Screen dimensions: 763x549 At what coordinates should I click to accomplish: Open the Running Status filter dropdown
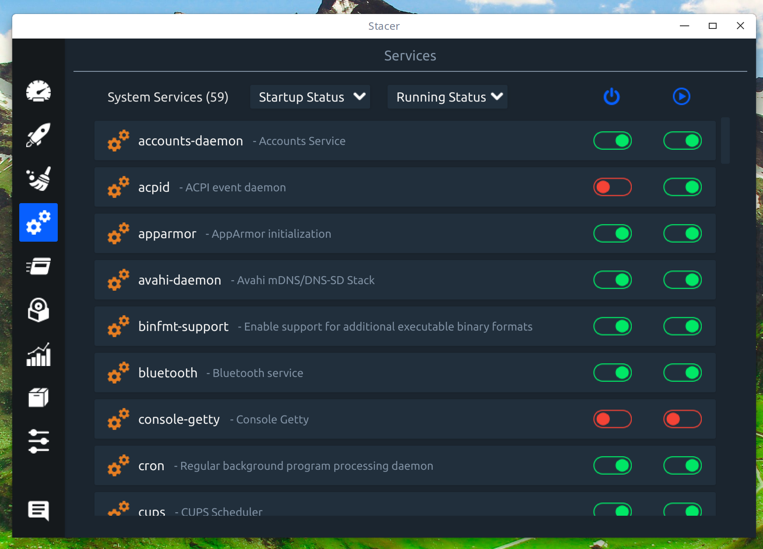pos(448,97)
